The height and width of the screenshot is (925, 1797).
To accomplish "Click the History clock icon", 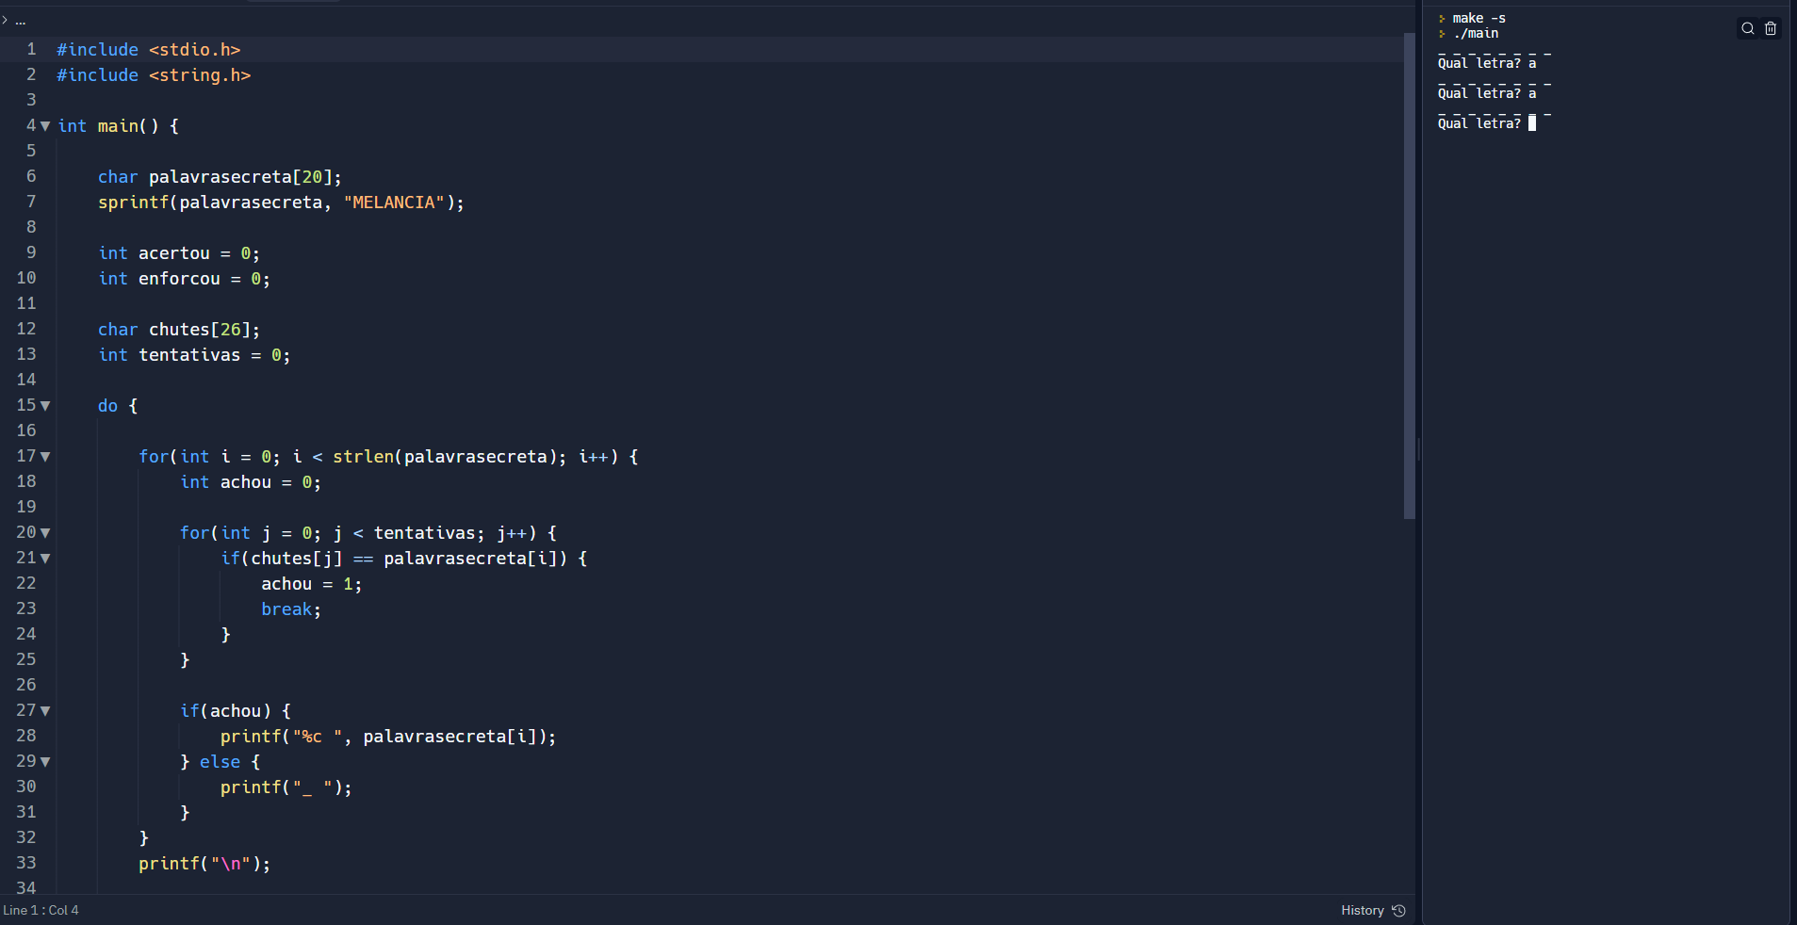I will click(1398, 911).
